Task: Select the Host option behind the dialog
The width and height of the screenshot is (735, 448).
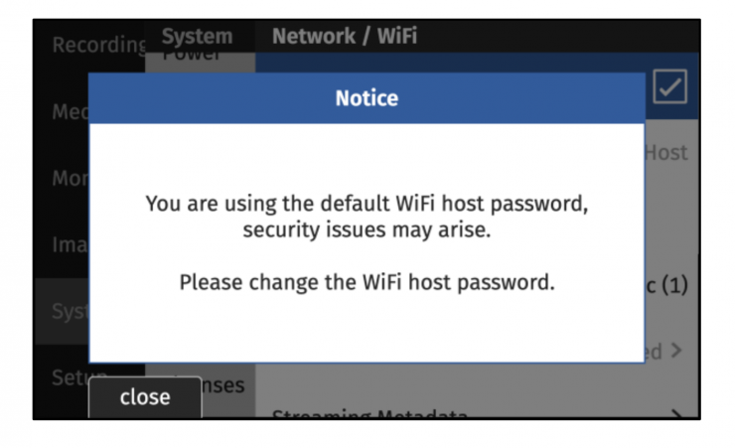Action: (665, 152)
